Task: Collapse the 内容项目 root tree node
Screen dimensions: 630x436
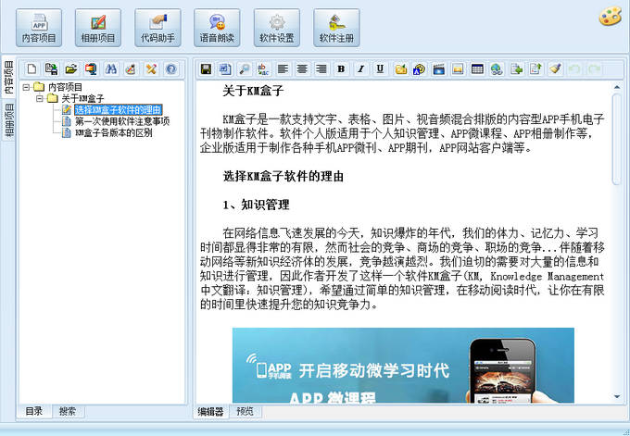Action: pyautogui.click(x=26, y=87)
